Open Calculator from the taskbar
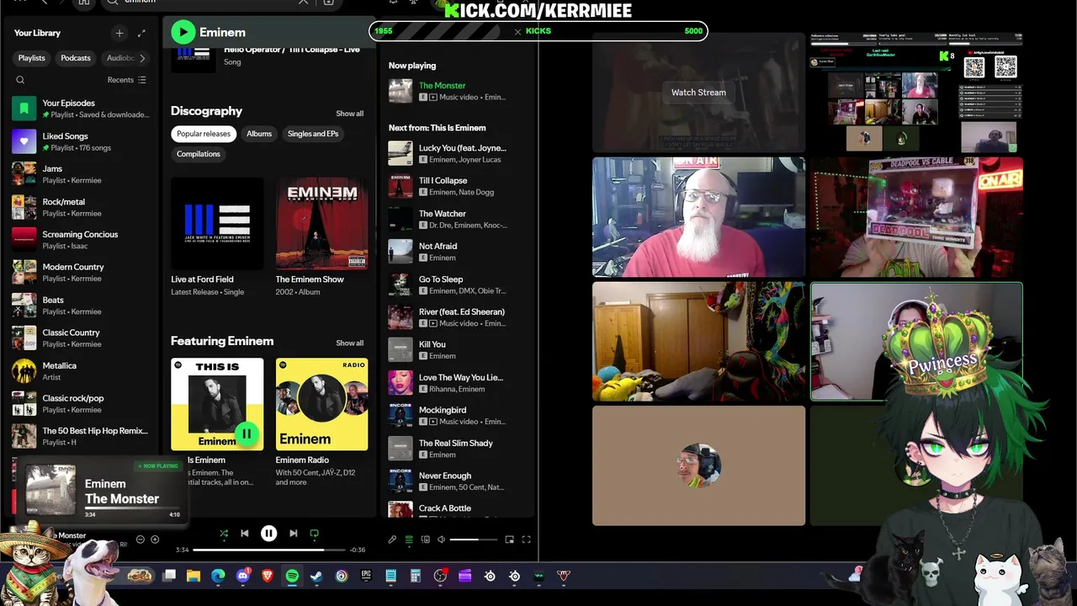The image size is (1077, 606). [x=415, y=576]
